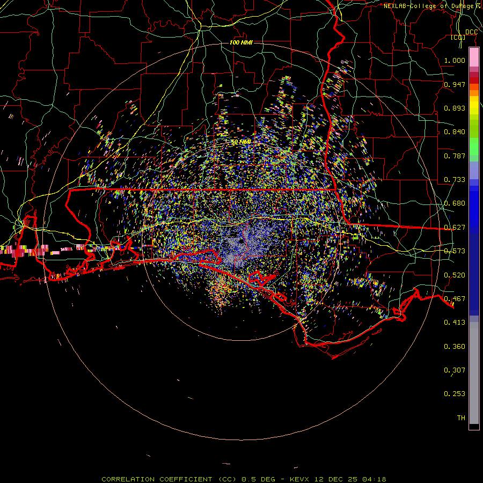The width and height of the screenshot is (483, 483).
Task: Click the 0.360 scale value
Action: [455, 347]
